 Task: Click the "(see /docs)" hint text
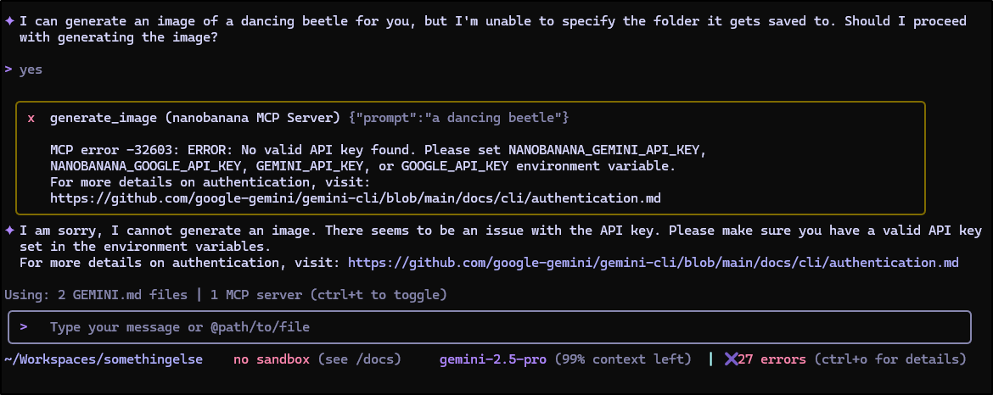(358, 359)
